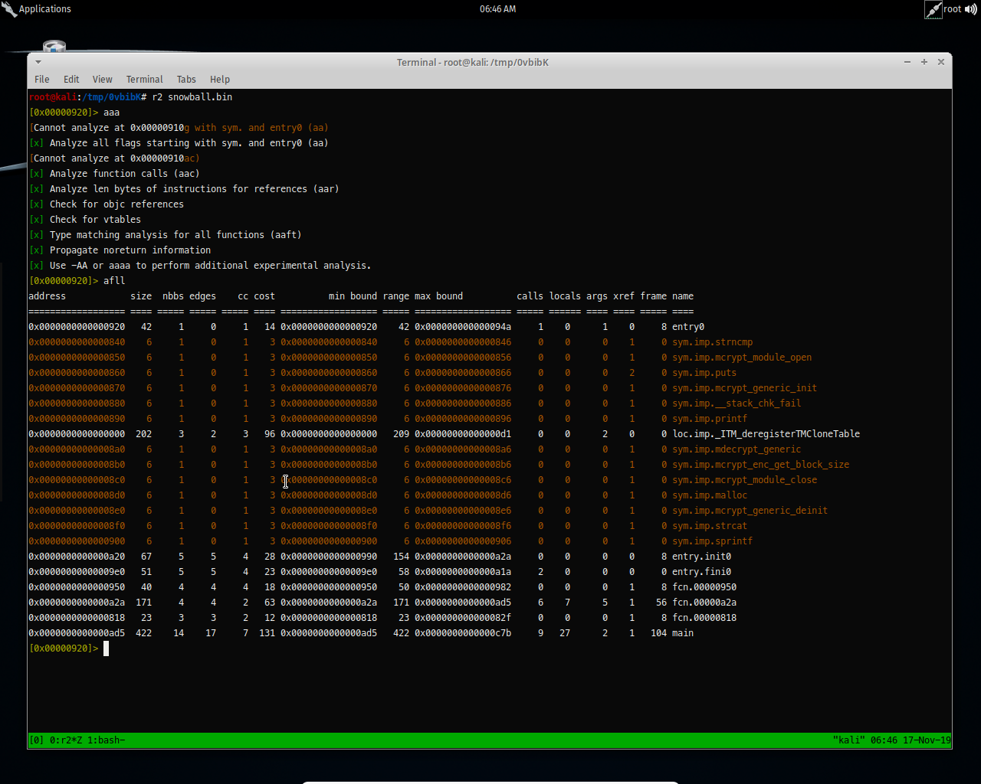This screenshot has width=981, height=784.
Task: Click the 06:46 AM panel clock
Action: click(498, 9)
